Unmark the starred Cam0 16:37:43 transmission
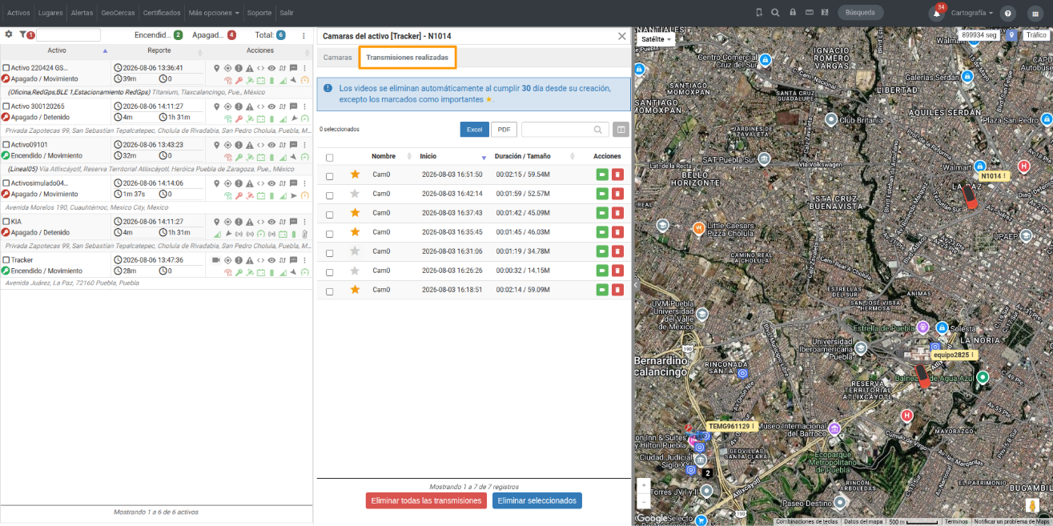 355,213
